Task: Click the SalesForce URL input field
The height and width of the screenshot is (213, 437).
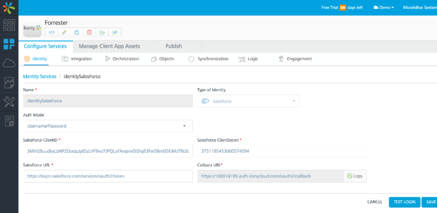Action: [x=108, y=176]
